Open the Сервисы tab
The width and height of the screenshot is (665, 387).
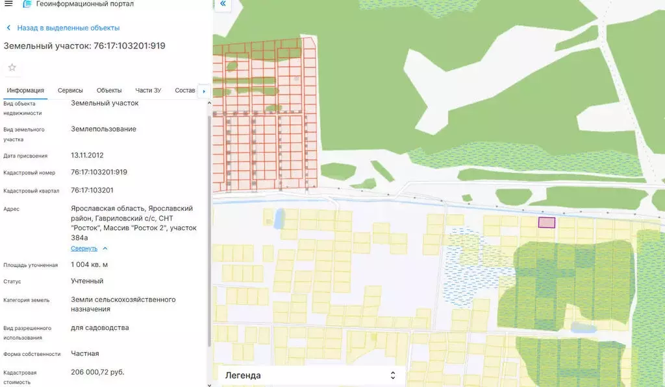(x=69, y=90)
